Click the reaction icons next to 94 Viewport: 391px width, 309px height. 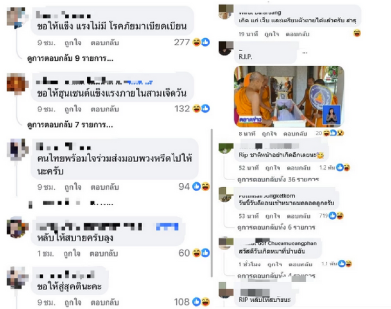click(201, 187)
